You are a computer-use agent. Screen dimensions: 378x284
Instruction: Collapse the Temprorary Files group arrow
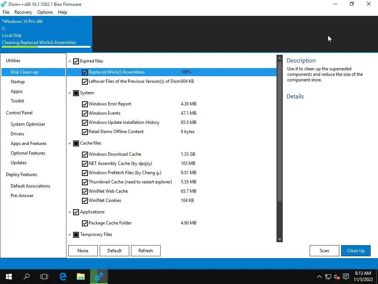point(69,235)
